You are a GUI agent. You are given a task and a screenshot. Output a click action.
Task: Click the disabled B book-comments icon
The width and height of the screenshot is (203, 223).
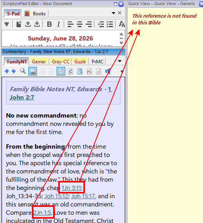[x=42, y=71]
